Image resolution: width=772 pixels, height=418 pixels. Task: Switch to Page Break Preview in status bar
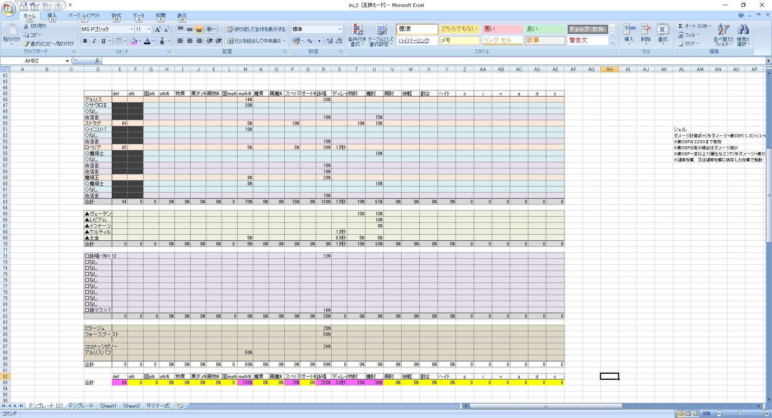[695, 414]
